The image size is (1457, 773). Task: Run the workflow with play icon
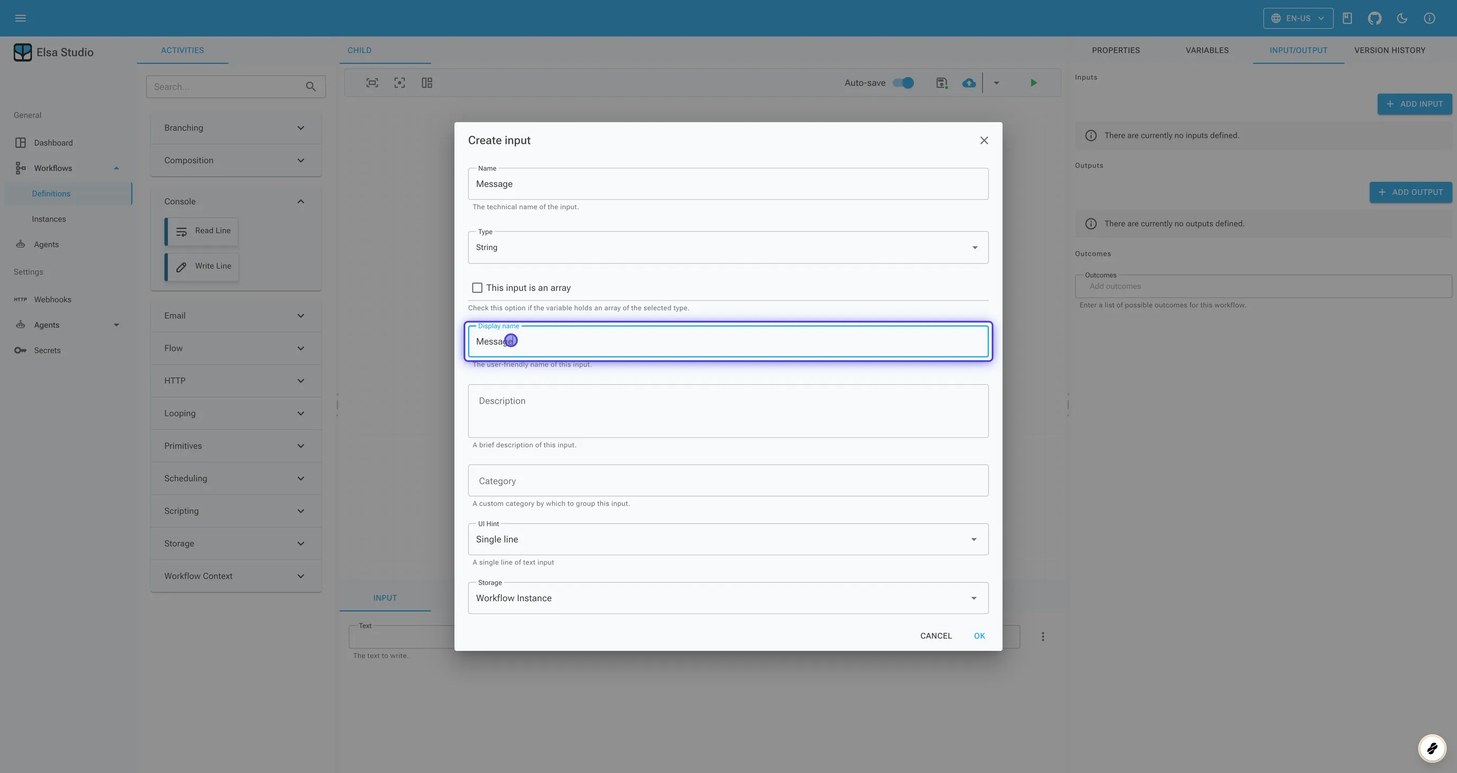click(x=1033, y=82)
